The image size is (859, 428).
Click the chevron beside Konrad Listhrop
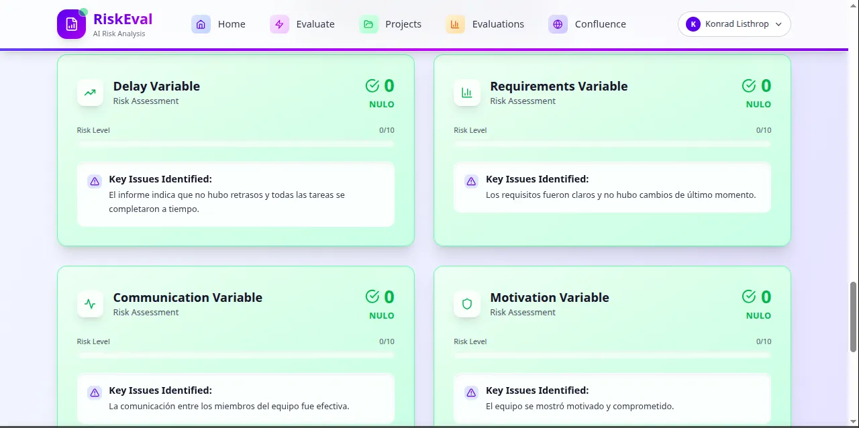pos(778,24)
